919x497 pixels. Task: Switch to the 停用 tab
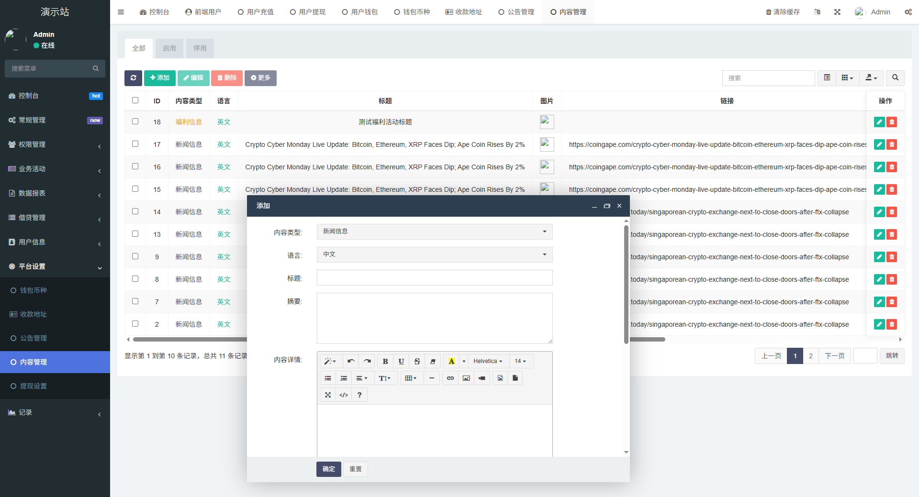pos(200,48)
